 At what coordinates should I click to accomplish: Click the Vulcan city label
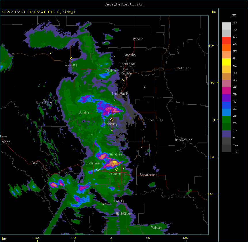[x=156, y=228]
